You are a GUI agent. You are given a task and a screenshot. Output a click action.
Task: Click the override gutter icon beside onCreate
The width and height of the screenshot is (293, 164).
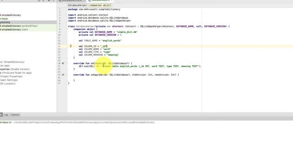63,63
